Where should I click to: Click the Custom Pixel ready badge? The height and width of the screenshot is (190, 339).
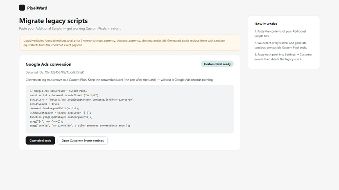pos(217,64)
